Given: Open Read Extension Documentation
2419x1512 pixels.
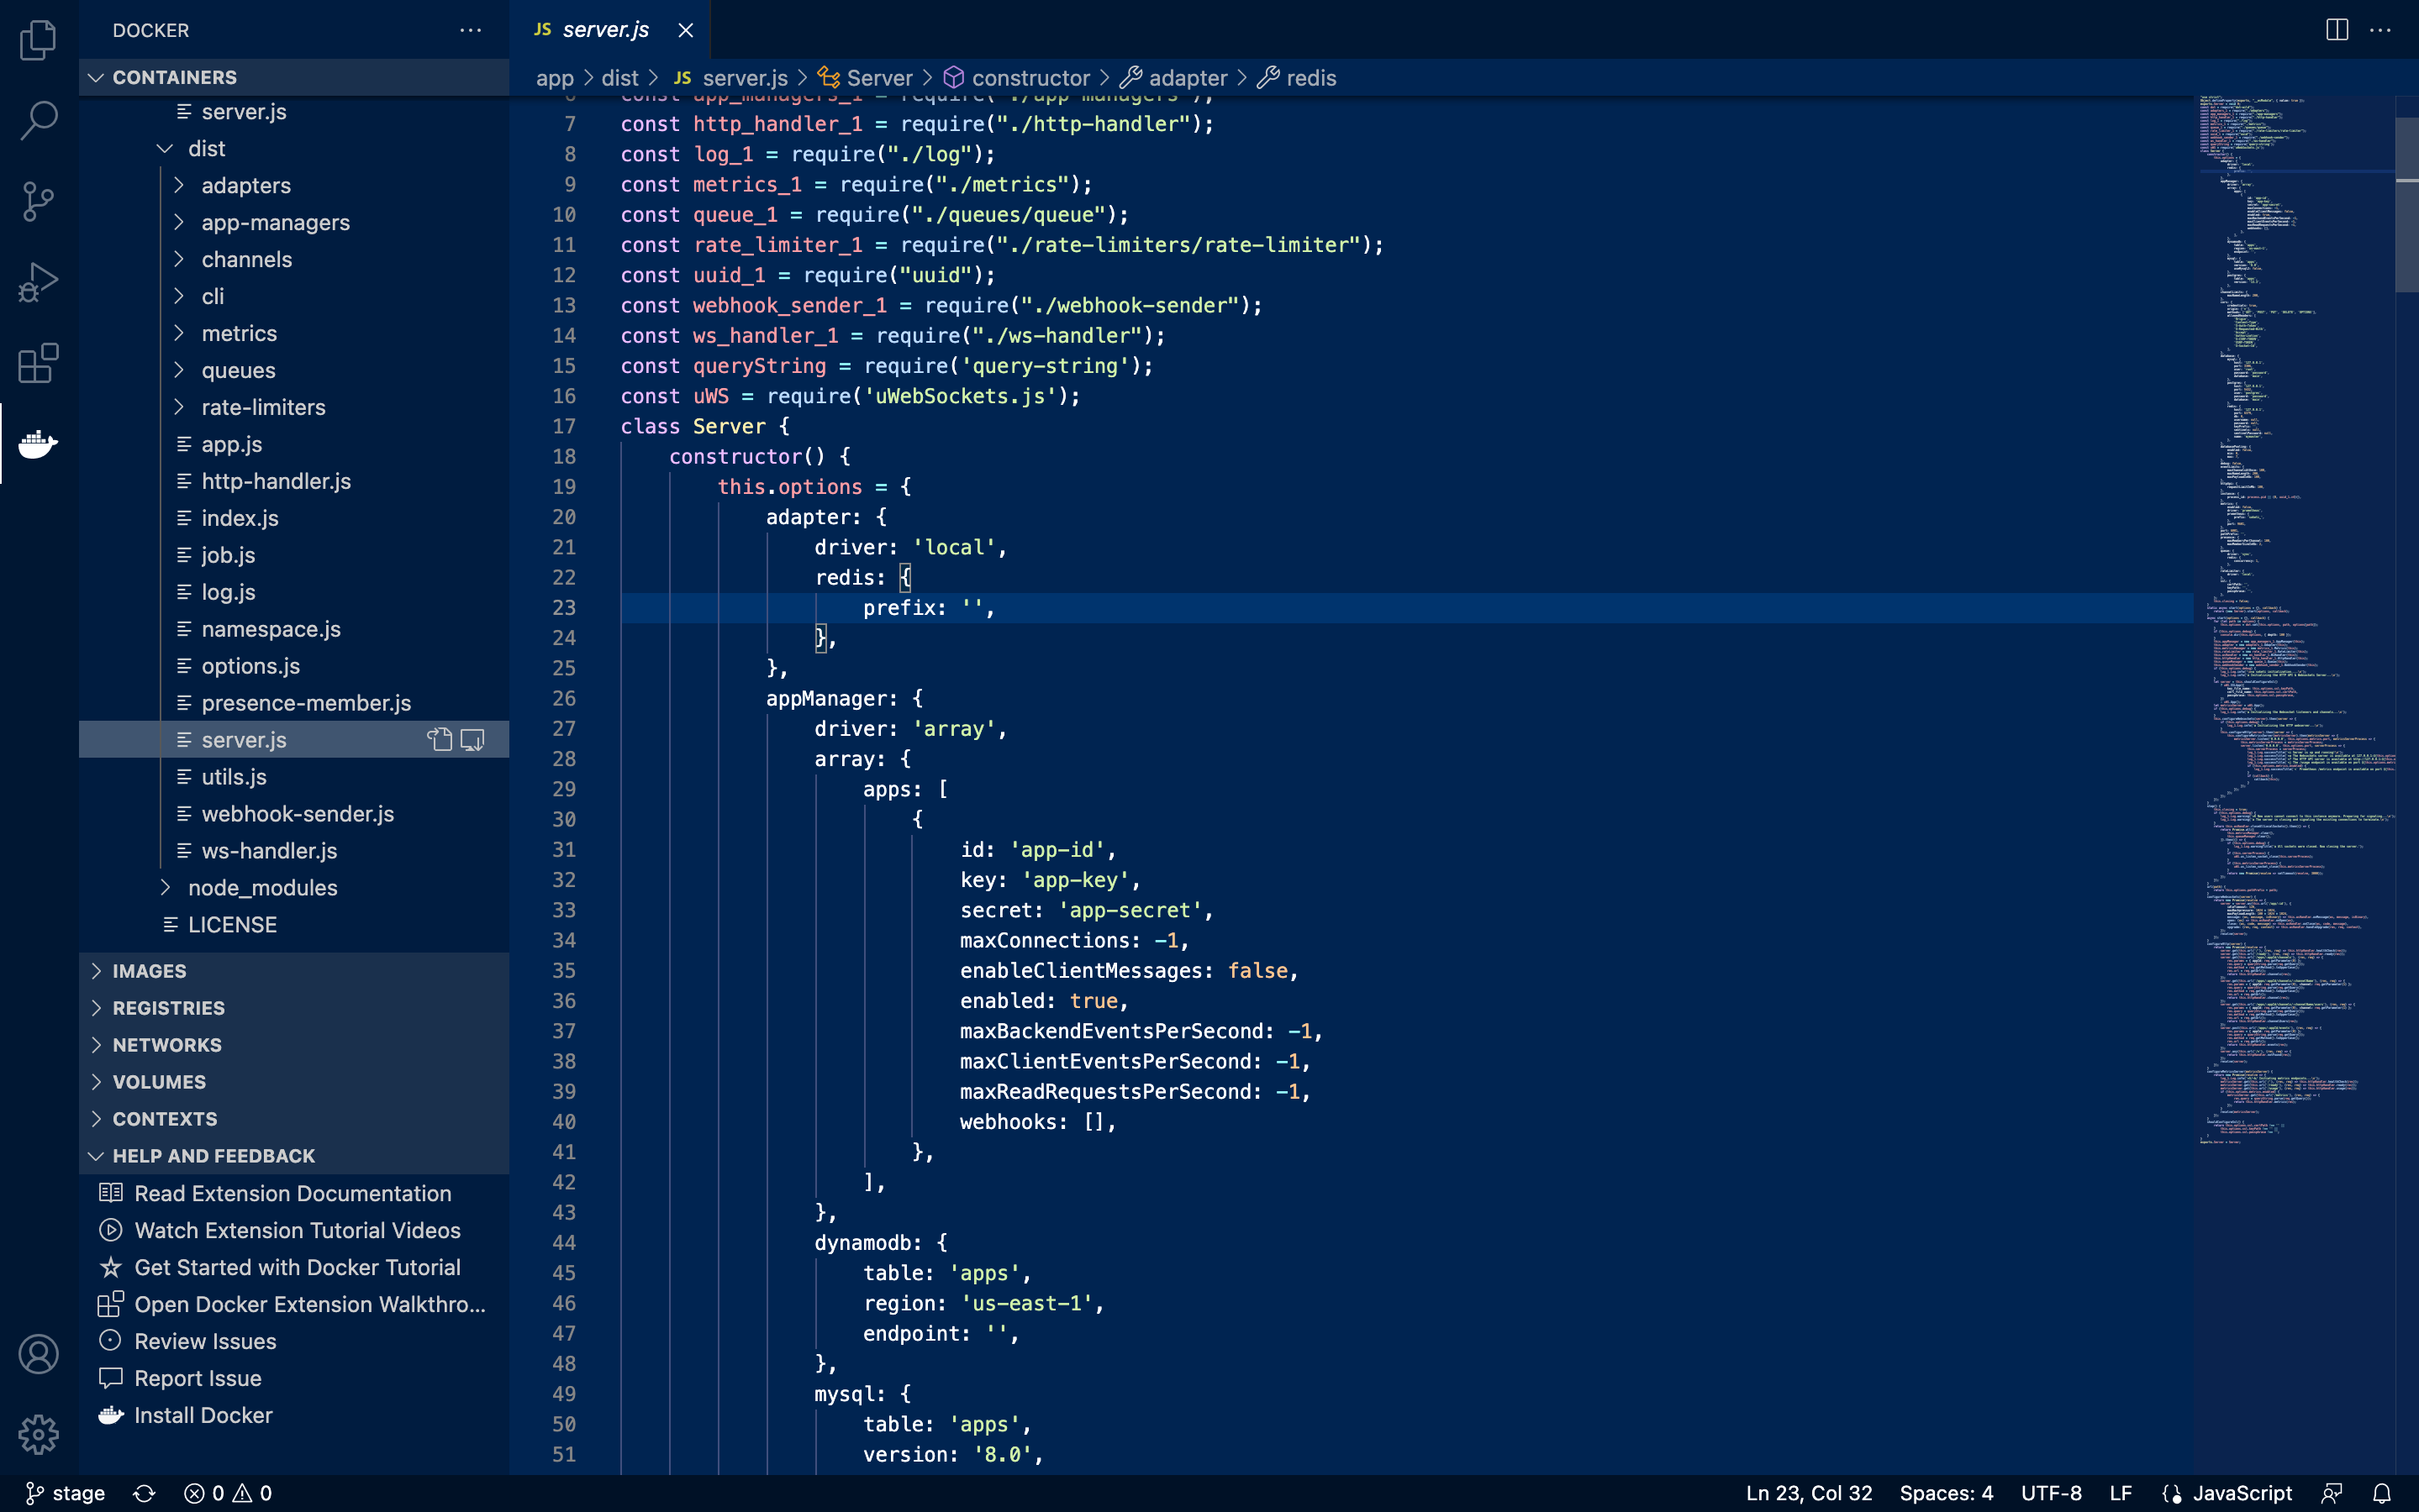Looking at the screenshot, I should click(x=293, y=1193).
